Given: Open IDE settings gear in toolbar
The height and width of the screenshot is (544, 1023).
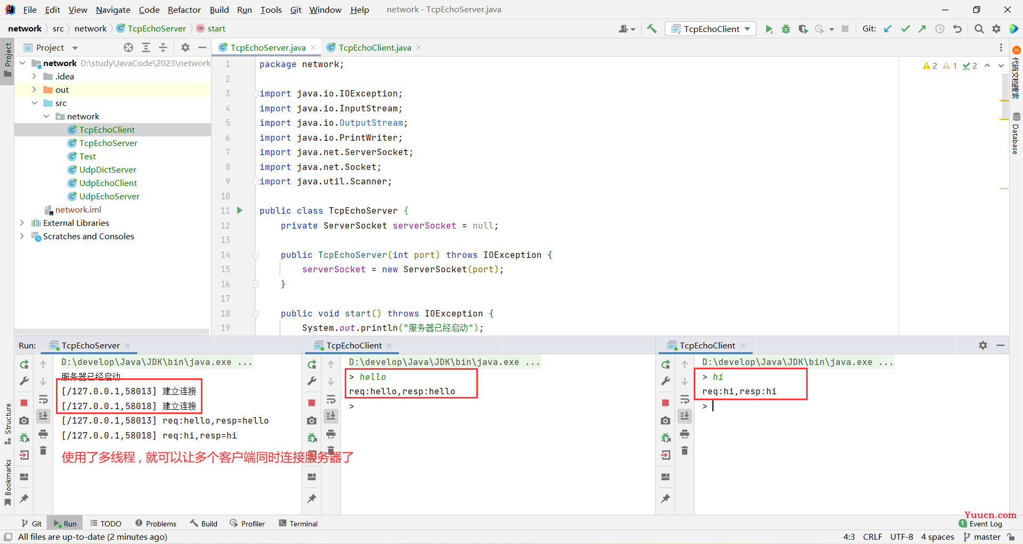Looking at the screenshot, I should pyautogui.click(x=996, y=29).
